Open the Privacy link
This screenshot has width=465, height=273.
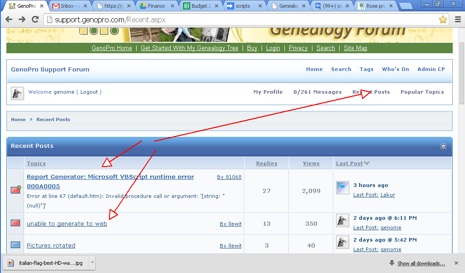point(298,48)
